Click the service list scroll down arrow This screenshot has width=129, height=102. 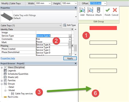pyautogui.click(x=70, y=54)
